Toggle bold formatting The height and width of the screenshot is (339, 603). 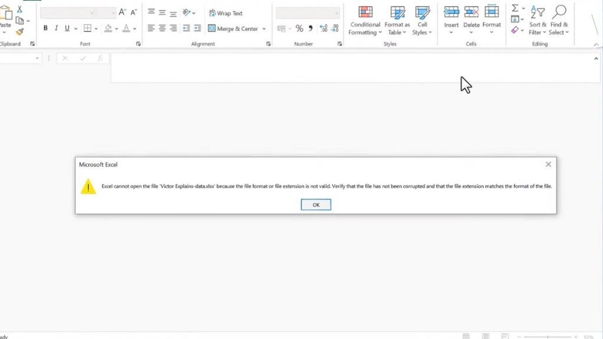[x=45, y=28]
